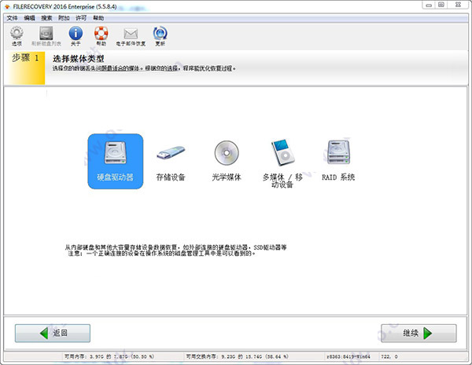This screenshot has width=472, height=365.
Task: Click the 继续 continue button
Action: click(x=419, y=333)
